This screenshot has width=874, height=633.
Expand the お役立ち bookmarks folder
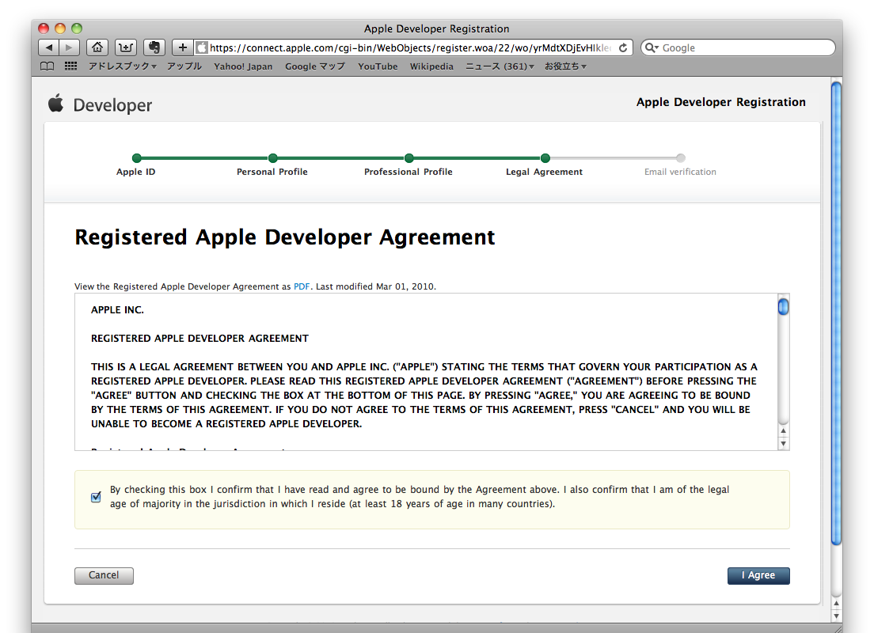coord(565,66)
